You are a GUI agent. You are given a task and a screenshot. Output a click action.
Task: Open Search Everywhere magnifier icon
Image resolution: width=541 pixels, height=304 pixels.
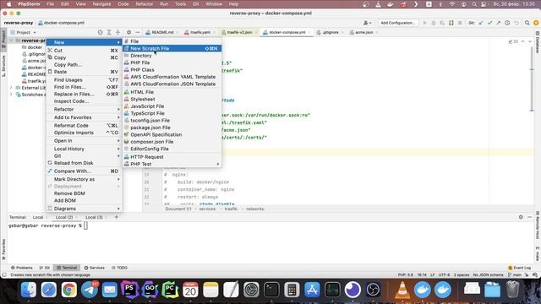[527, 23]
